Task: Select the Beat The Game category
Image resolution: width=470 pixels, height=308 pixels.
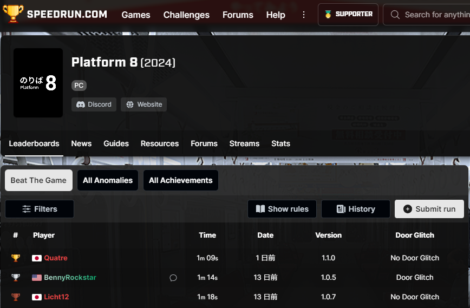Action: pyautogui.click(x=38, y=180)
